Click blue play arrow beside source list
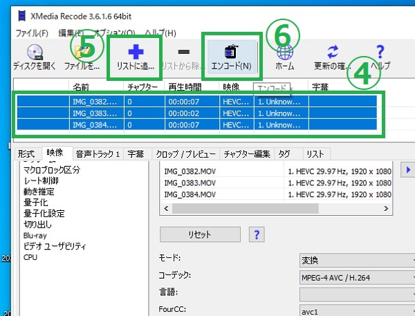This screenshot has height=316, width=415. pyautogui.click(x=408, y=170)
